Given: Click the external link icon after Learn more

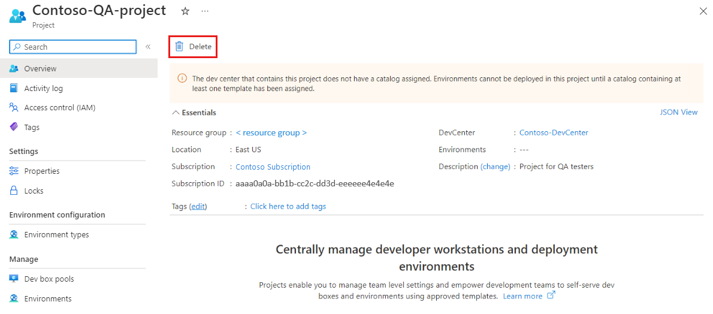Looking at the screenshot, I should (551, 295).
